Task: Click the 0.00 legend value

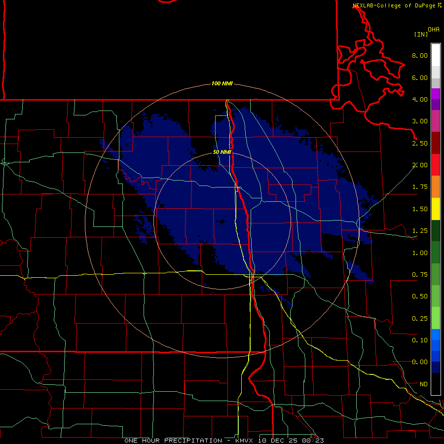Action: coord(420,362)
